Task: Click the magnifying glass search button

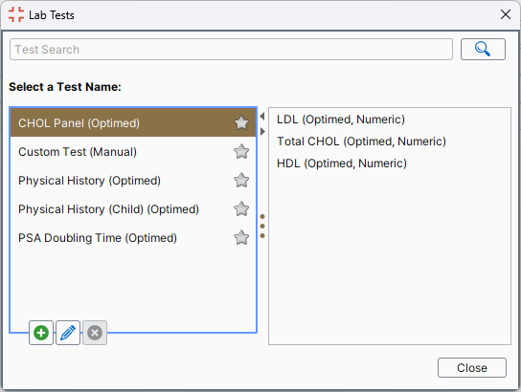Action: [483, 49]
